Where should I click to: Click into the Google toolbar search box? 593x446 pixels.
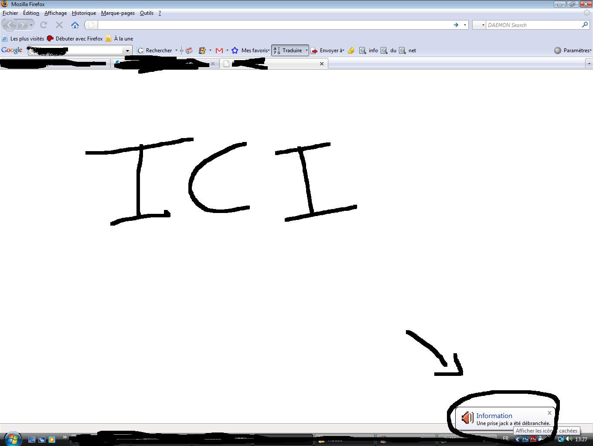click(x=75, y=51)
